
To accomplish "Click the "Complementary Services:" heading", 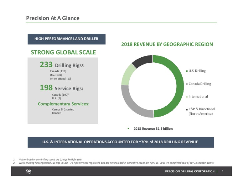I will 64,104.
